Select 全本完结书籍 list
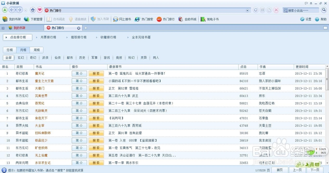 click(141, 37)
